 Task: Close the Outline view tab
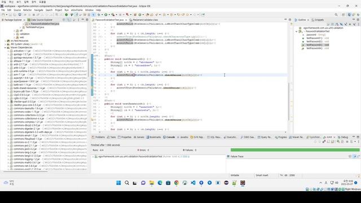tap(308, 20)
